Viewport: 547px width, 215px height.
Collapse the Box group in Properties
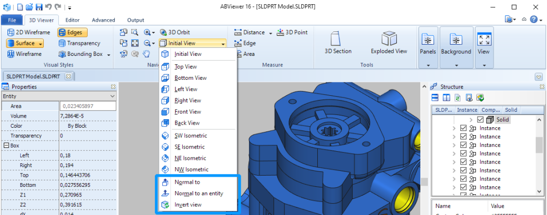[5, 145]
